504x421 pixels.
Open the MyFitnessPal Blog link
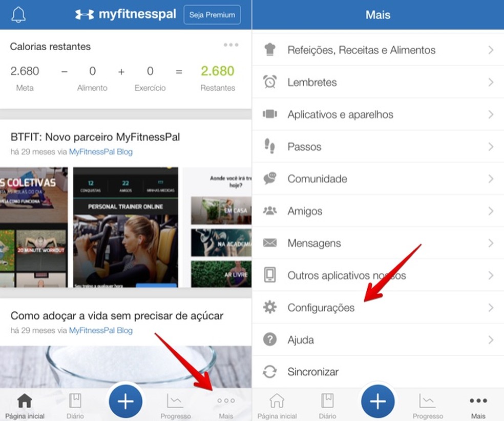(x=100, y=152)
